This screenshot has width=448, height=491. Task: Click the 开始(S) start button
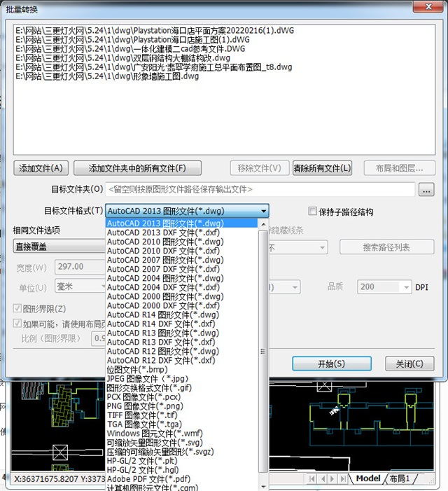click(x=332, y=364)
